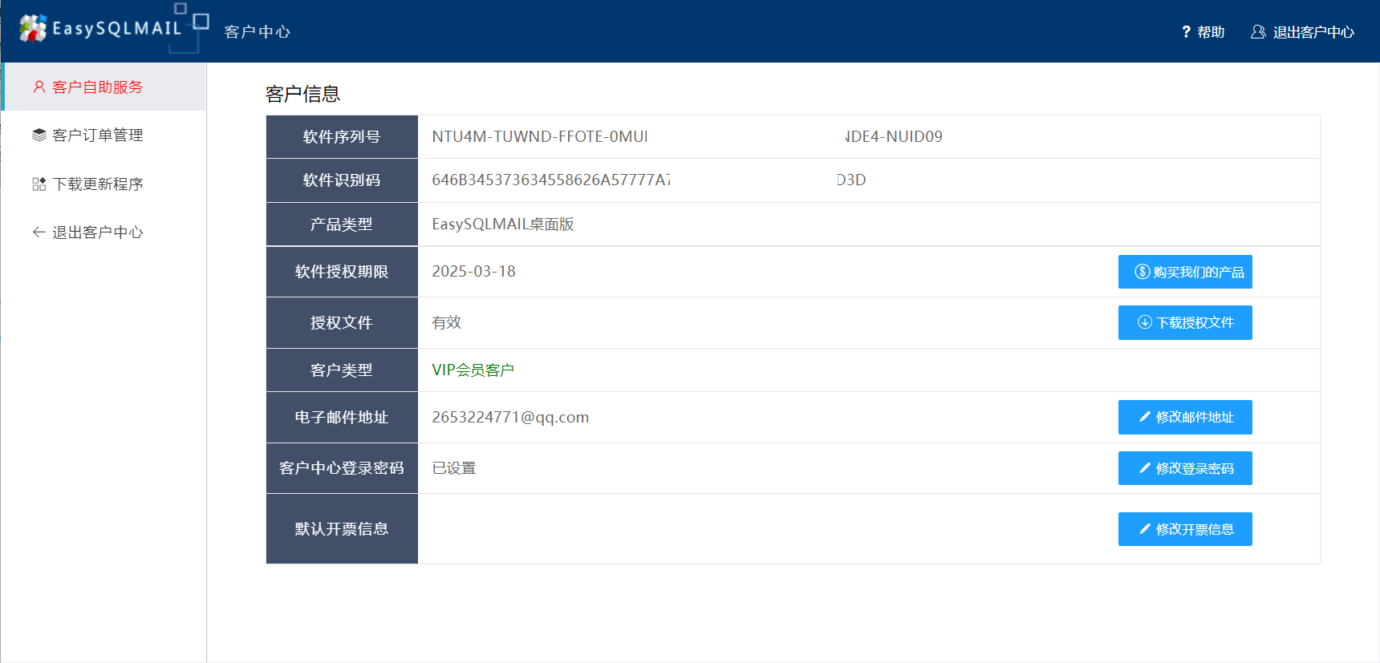Screen dimensions: 1380x663
Task: Click the question mark help icon
Action: pos(1186,32)
